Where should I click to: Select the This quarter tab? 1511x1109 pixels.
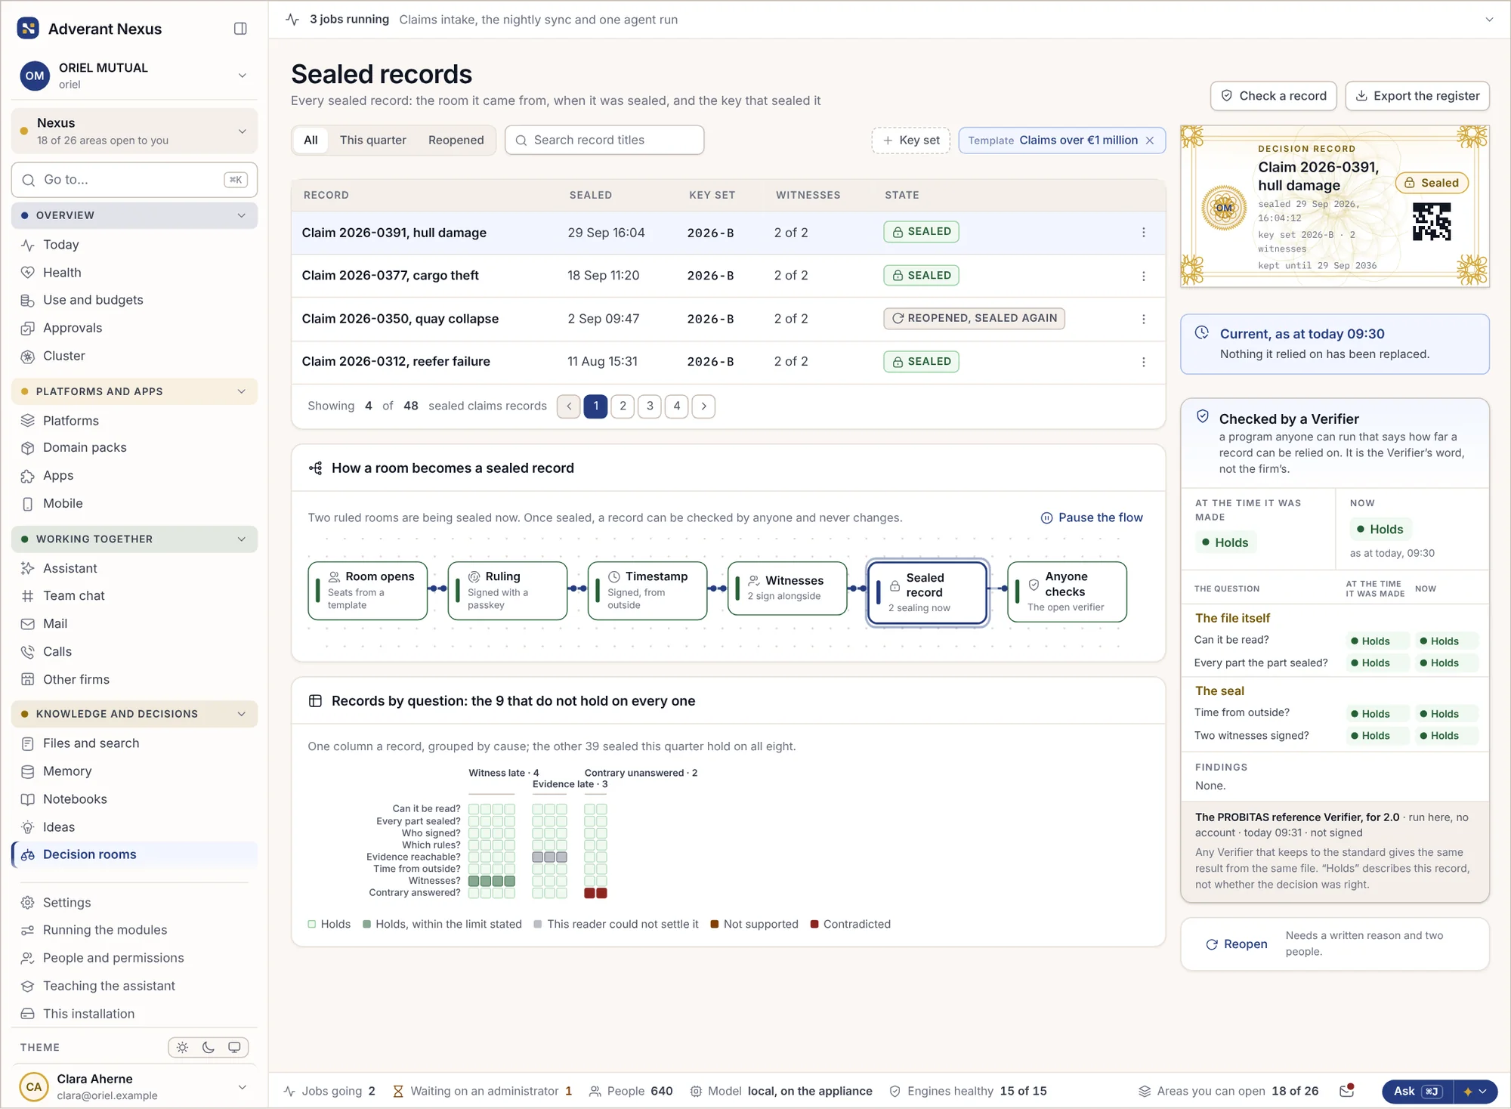372,141
